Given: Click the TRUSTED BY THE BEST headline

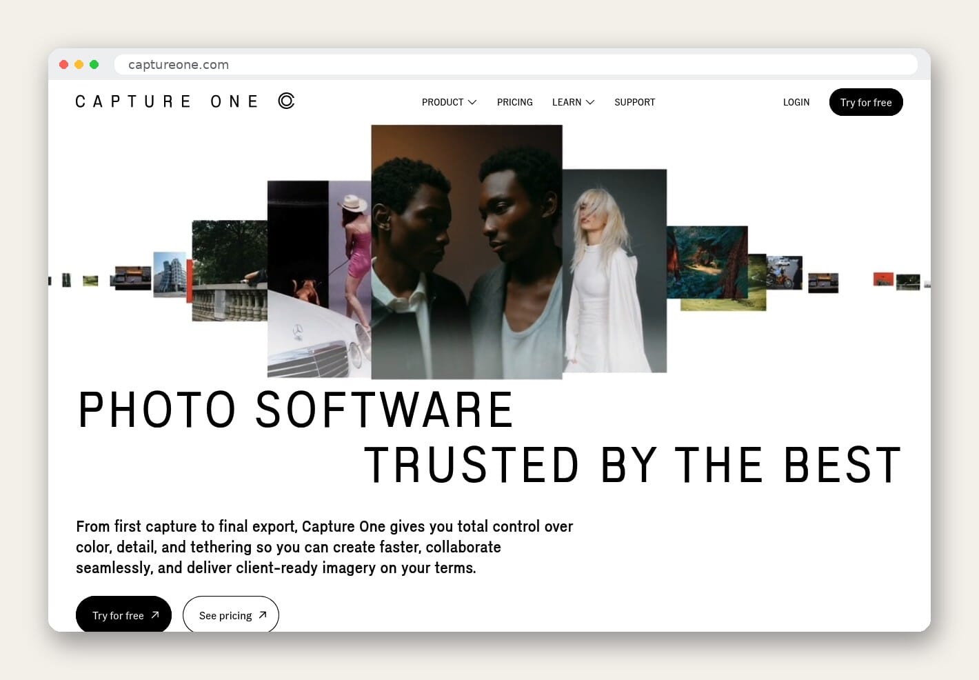Looking at the screenshot, I should [633, 465].
